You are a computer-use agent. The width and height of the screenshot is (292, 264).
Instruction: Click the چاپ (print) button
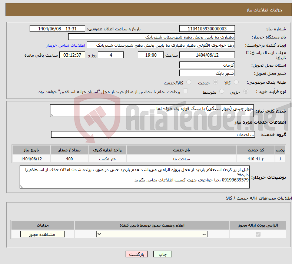click(x=162, y=254)
